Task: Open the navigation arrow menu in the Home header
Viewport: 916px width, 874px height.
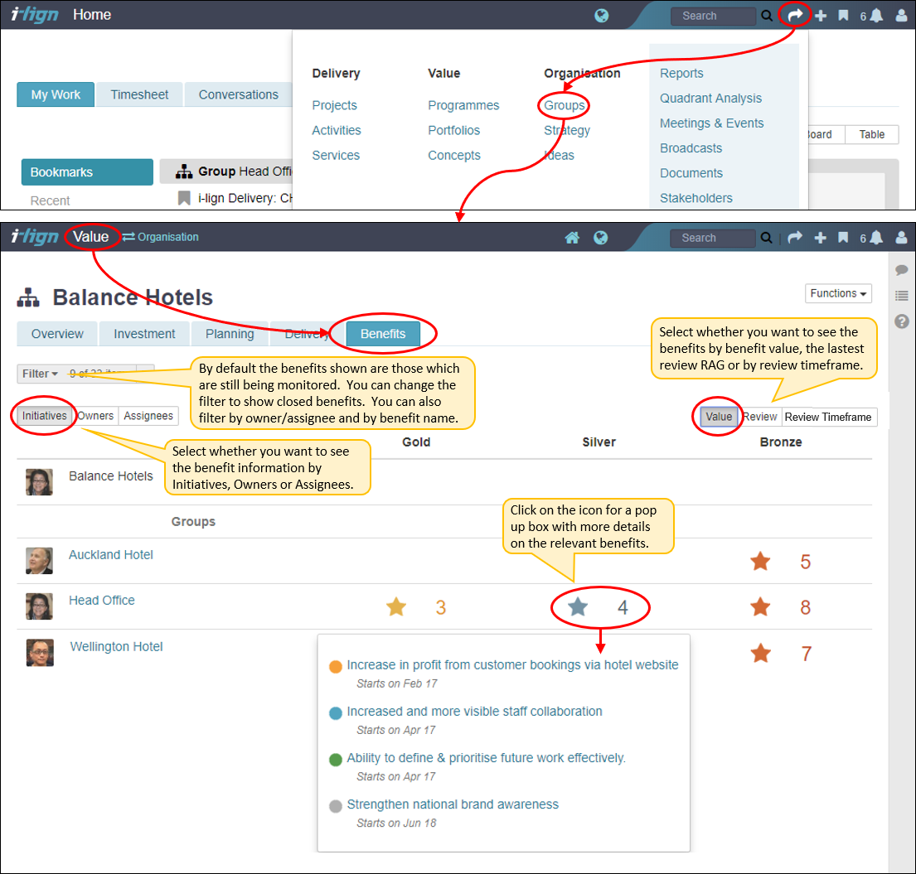Action: click(x=795, y=15)
